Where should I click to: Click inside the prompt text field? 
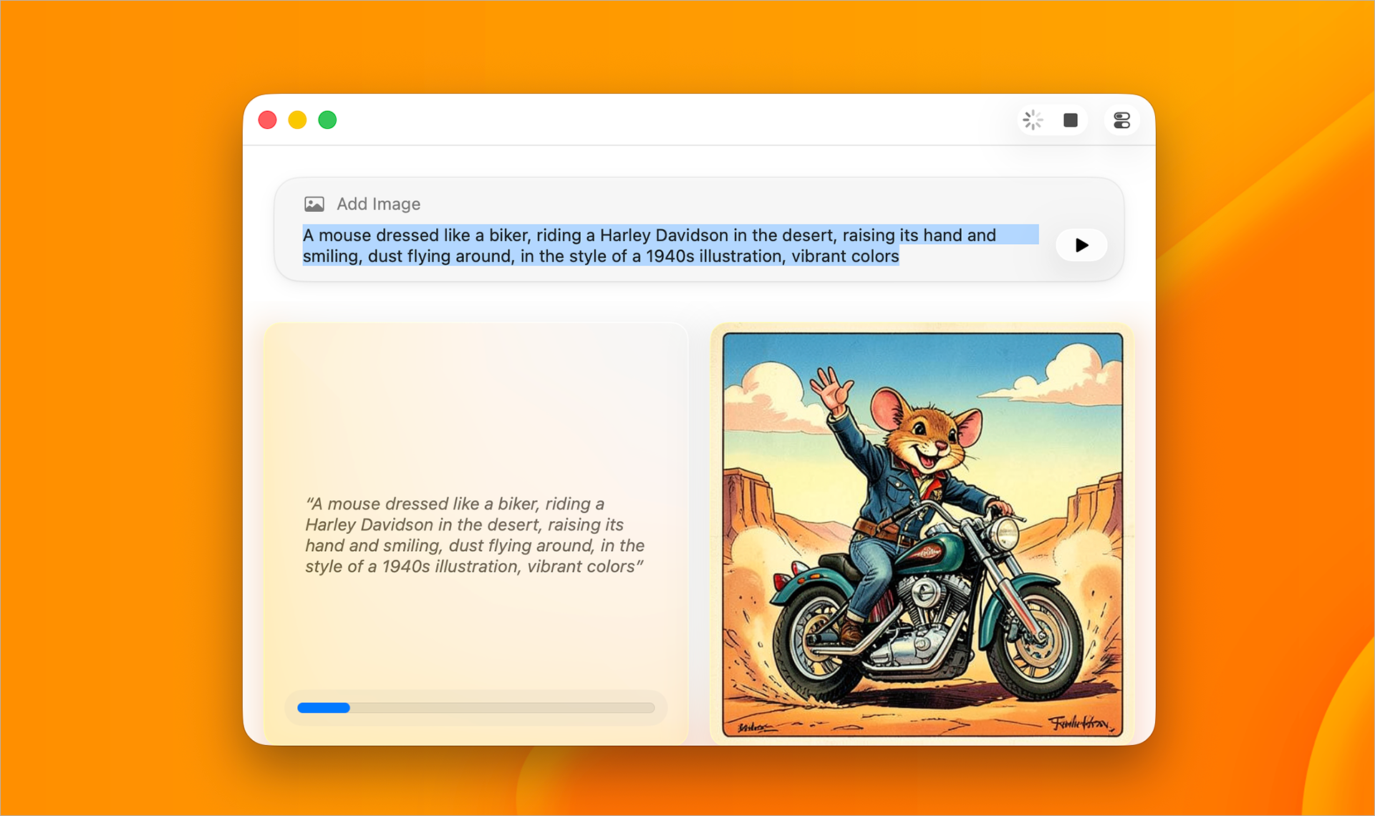coord(645,245)
